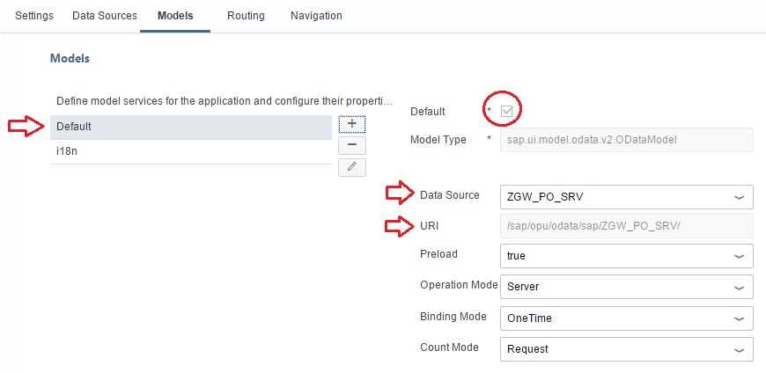Remove selected model with minus icon
This screenshot has height=373, width=766.
pos(351,145)
